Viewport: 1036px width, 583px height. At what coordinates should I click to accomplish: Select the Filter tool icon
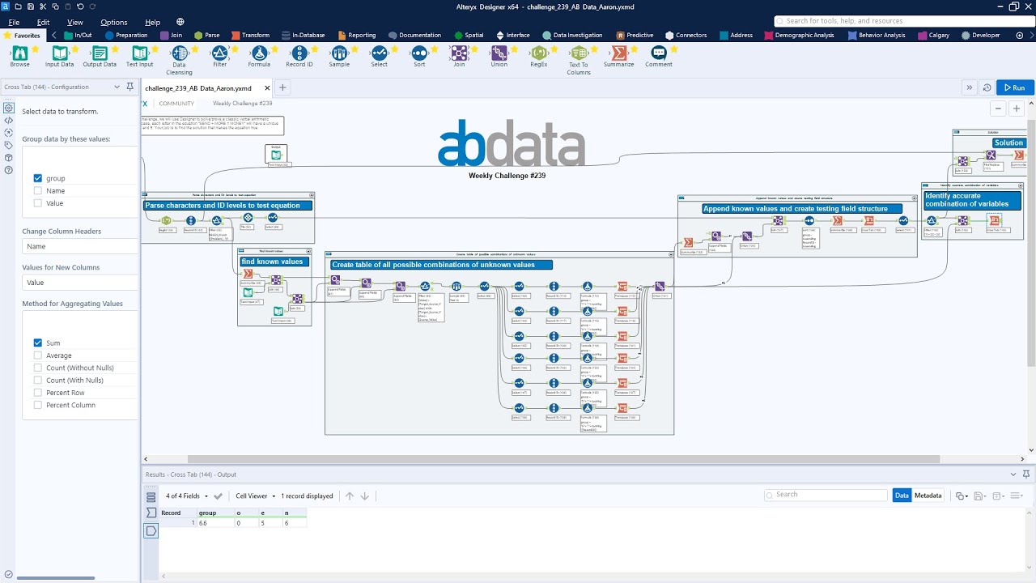coord(219,53)
